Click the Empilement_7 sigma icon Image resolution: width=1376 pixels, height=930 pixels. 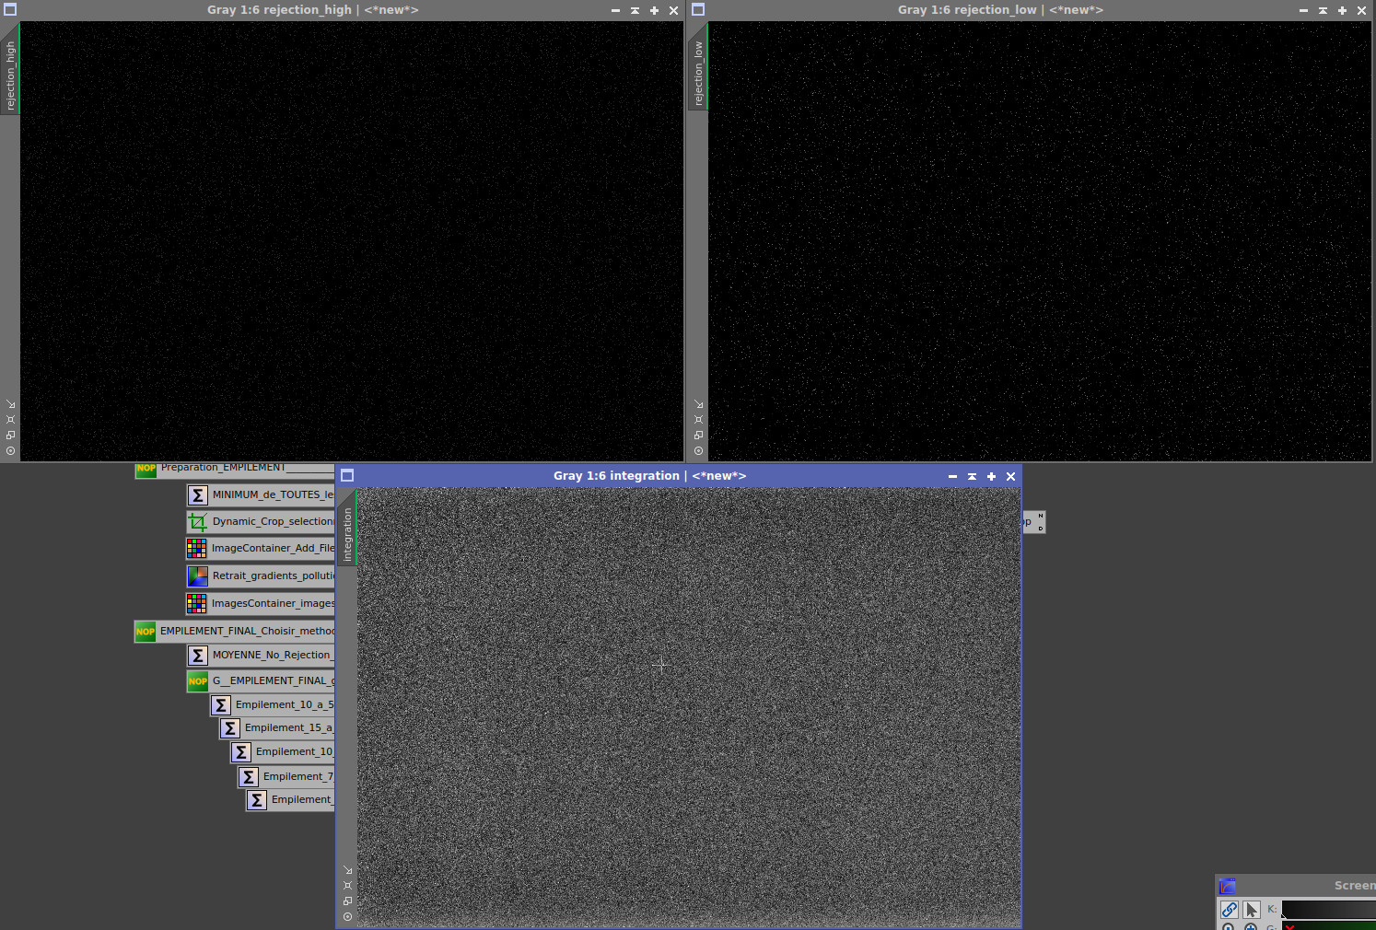[x=249, y=776]
